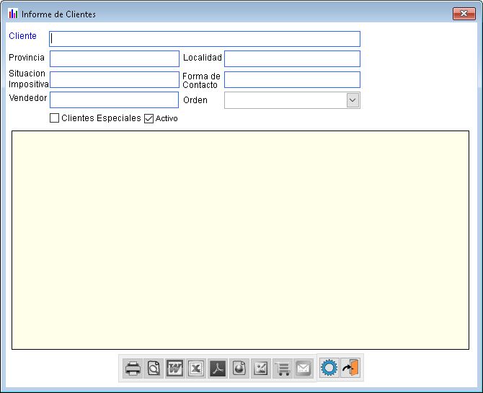
Task: Focus the Vendedor input field
Action: pyautogui.click(x=114, y=100)
